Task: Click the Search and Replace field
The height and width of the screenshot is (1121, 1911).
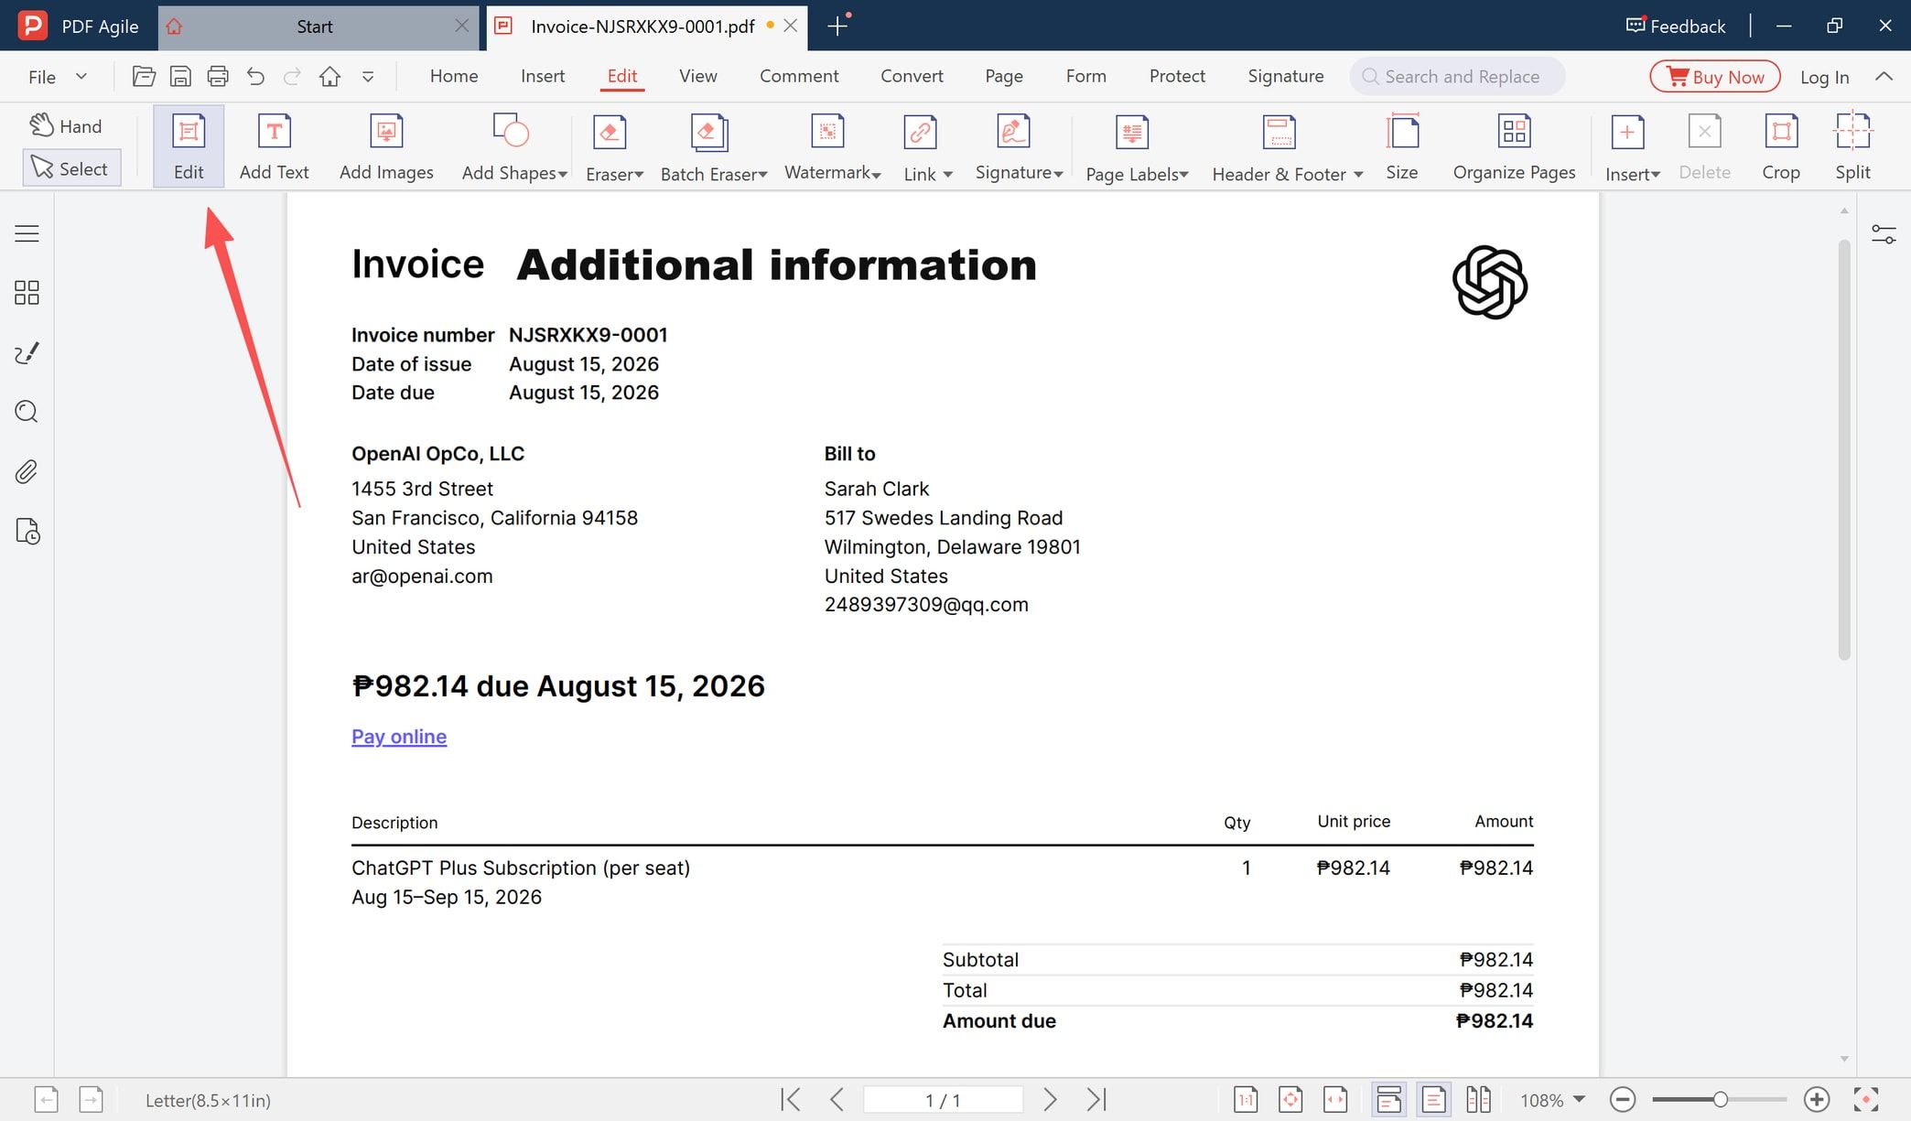Action: click(x=1457, y=77)
